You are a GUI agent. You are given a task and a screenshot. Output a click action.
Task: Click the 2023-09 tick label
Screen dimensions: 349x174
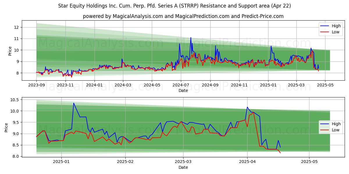pyautogui.click(x=36, y=85)
